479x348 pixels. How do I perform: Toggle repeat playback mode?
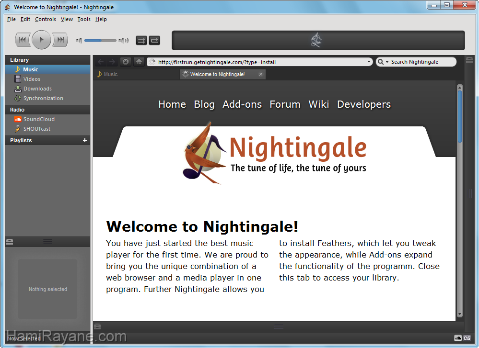point(154,40)
